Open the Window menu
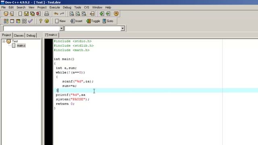258x145 pixels. click(97, 7)
